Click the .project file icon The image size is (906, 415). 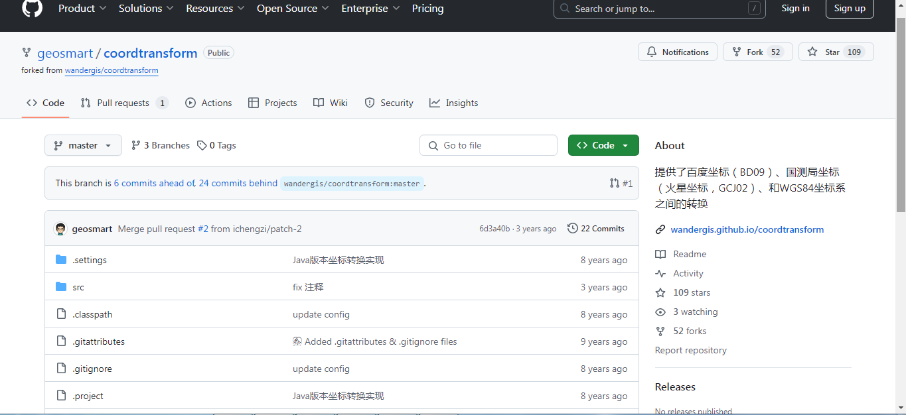click(61, 395)
